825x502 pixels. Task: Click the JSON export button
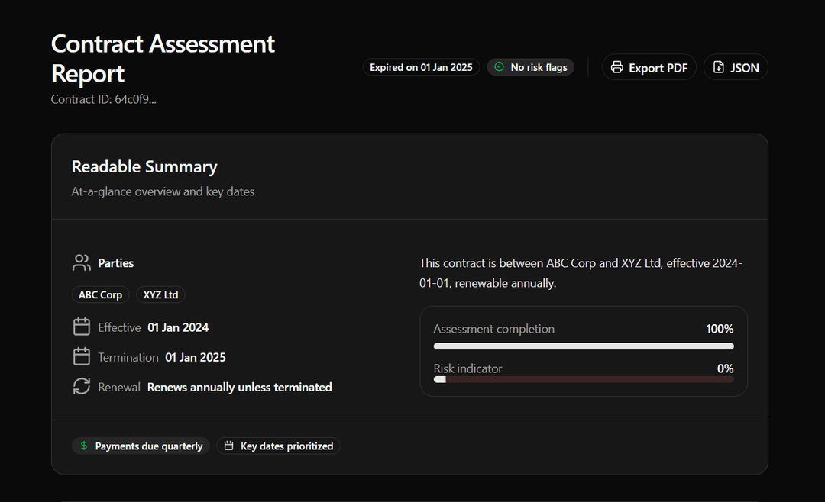pos(736,67)
